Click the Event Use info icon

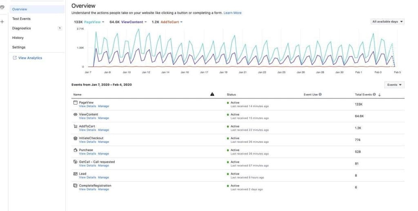[320, 95]
